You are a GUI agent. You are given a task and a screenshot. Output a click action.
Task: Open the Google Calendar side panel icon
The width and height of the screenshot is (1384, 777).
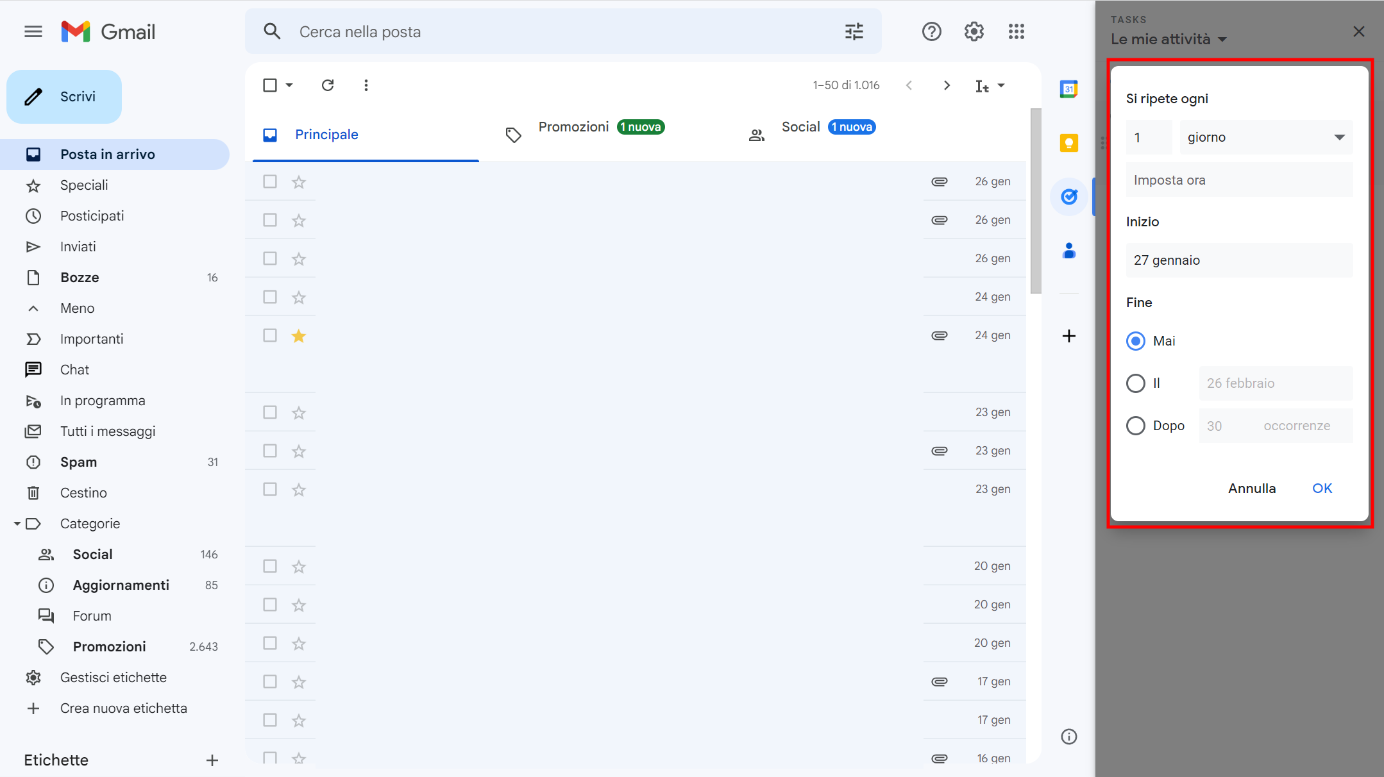pyautogui.click(x=1068, y=89)
